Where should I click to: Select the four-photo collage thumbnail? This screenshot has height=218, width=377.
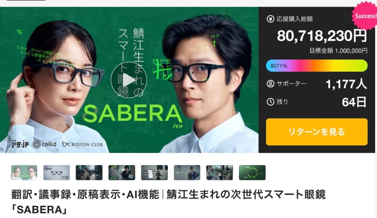click(x=220, y=173)
